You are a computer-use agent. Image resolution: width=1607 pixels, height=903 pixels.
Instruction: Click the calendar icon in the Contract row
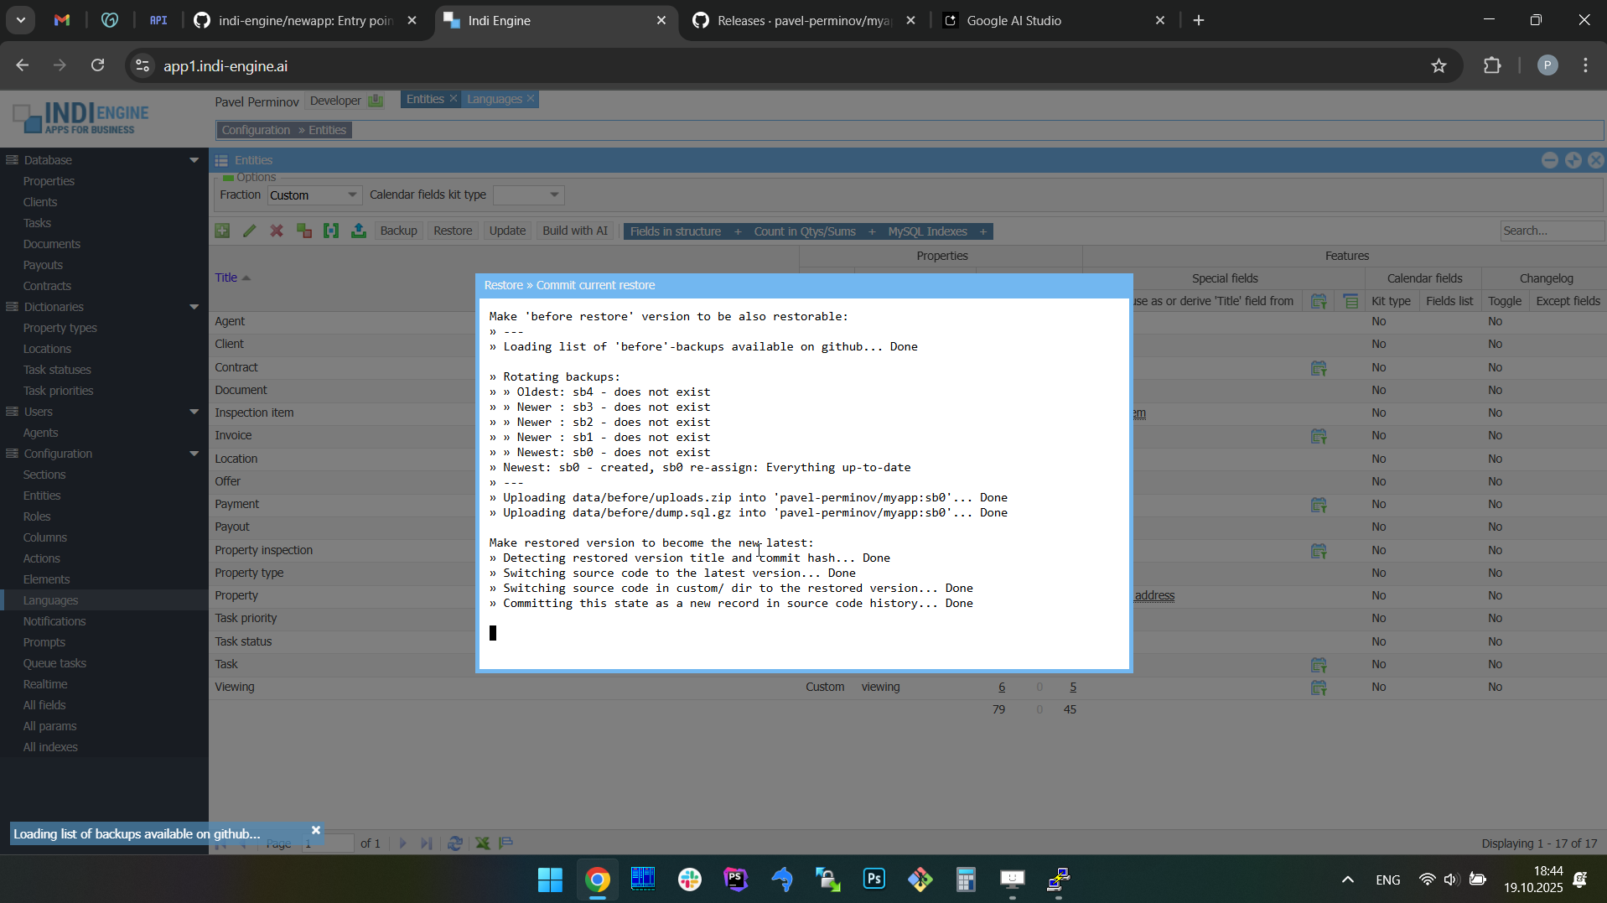tap(1319, 368)
